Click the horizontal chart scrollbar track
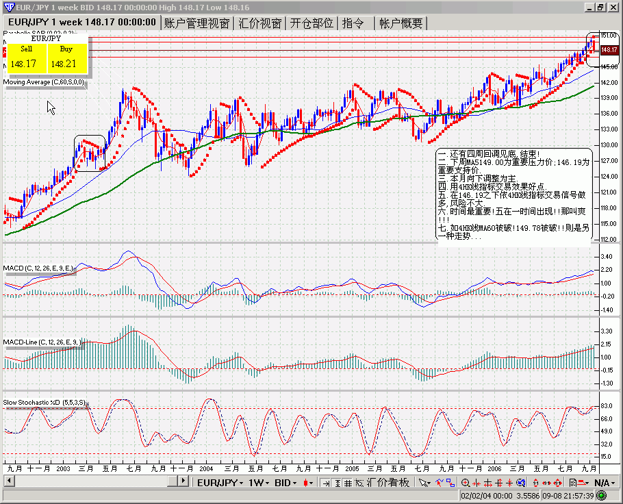Viewport: 623px width, 504px height. click(x=91, y=481)
